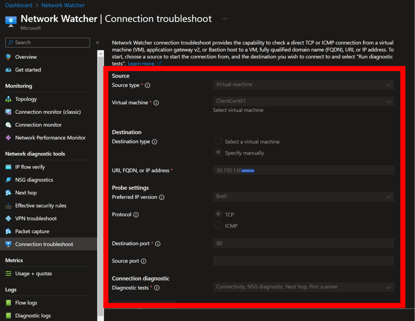Image resolution: width=415 pixels, height=321 pixels.
Task: Click the VPN troubleshoot icon
Action: tap(8, 218)
